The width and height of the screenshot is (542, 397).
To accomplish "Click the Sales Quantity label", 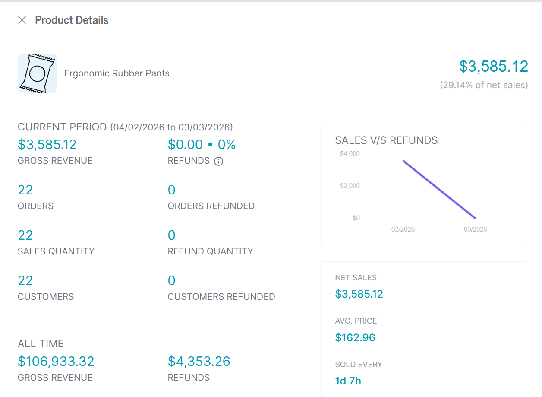I will [56, 251].
